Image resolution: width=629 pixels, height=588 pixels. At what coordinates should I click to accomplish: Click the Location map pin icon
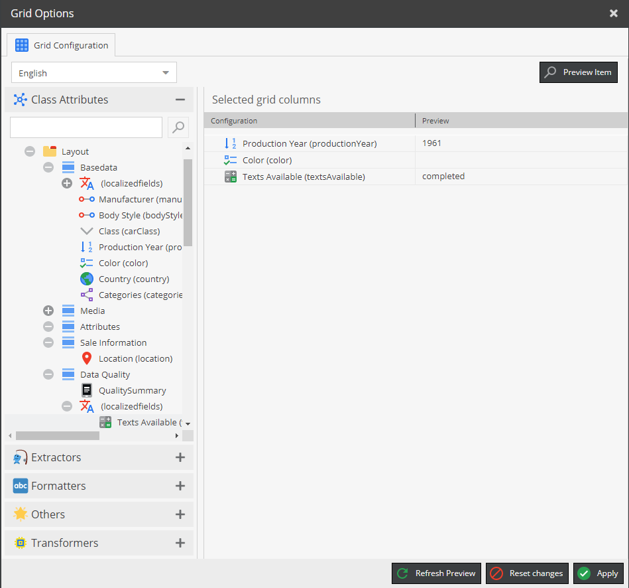[87, 358]
